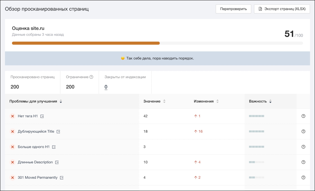Image resolution: width=315 pixels, height=191 pixels.
Task: Click the XLSX file icon in export button
Action: pos(260,9)
